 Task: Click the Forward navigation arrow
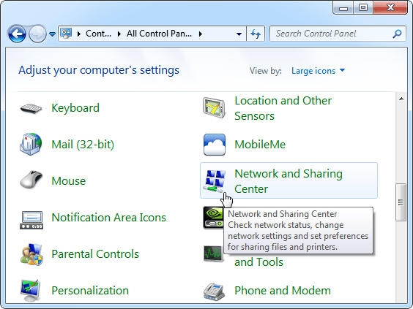click(37, 34)
